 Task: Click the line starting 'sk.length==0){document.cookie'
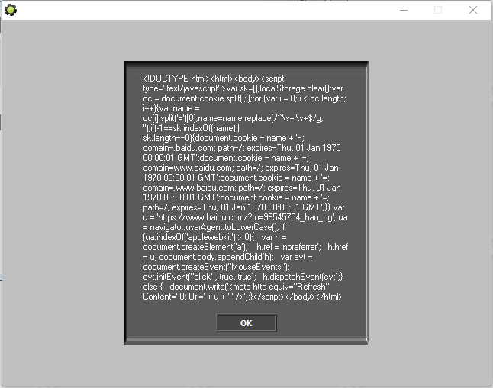(224, 138)
